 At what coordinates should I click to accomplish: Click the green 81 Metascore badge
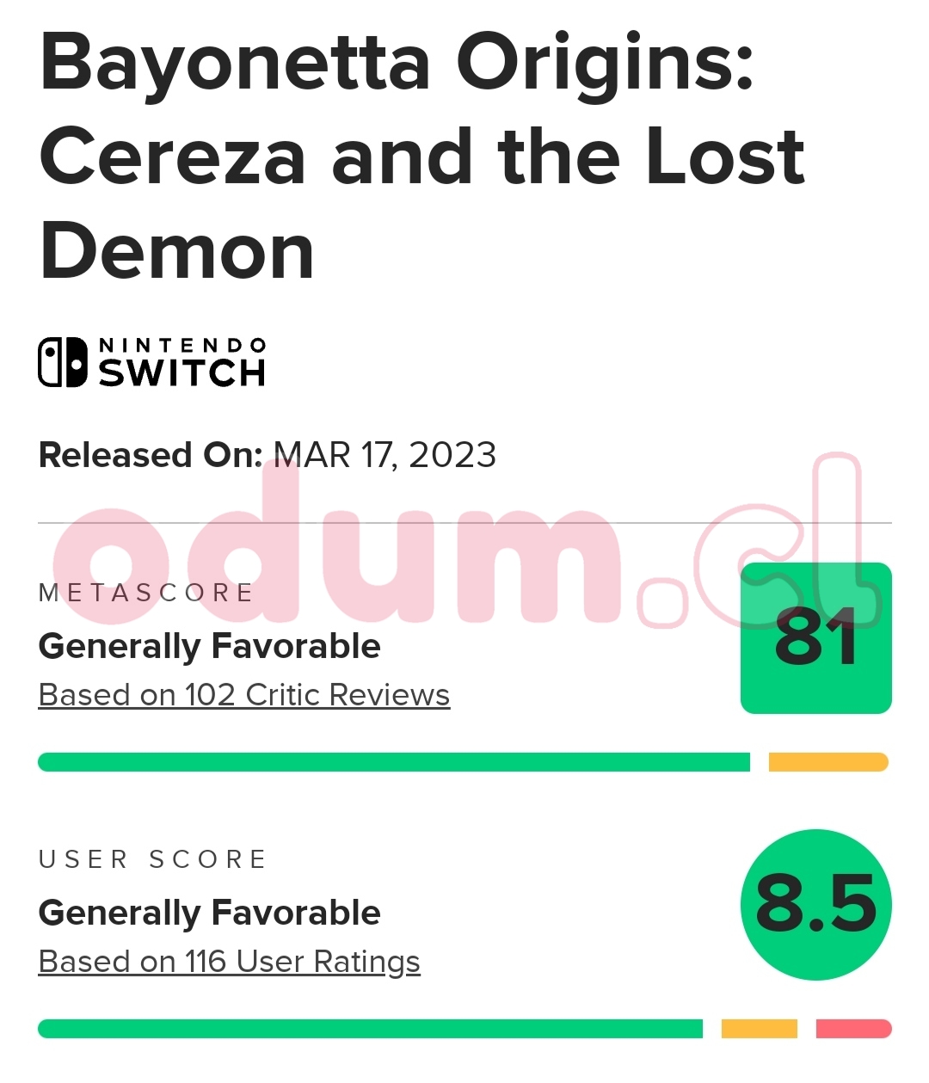[x=815, y=638]
